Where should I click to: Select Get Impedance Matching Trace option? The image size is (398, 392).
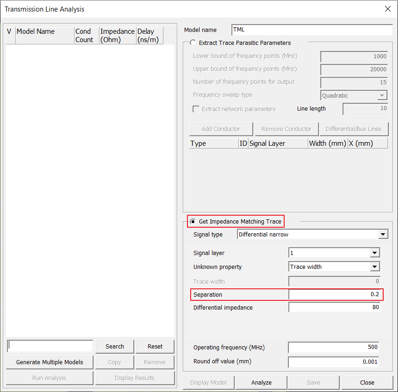193,221
